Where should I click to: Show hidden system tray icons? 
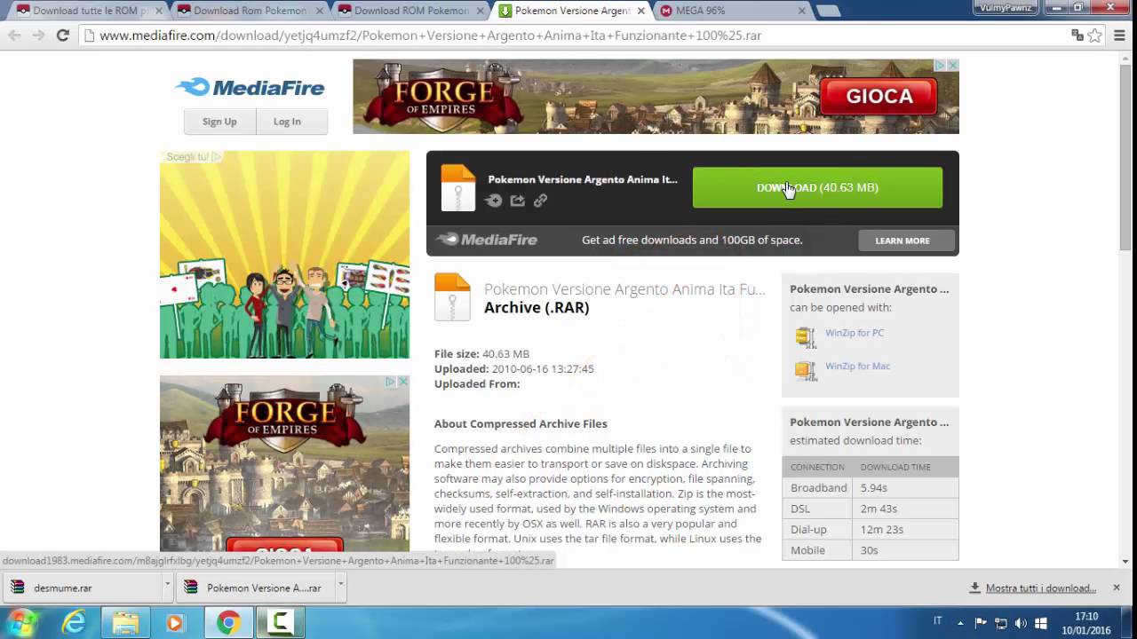[961, 623]
